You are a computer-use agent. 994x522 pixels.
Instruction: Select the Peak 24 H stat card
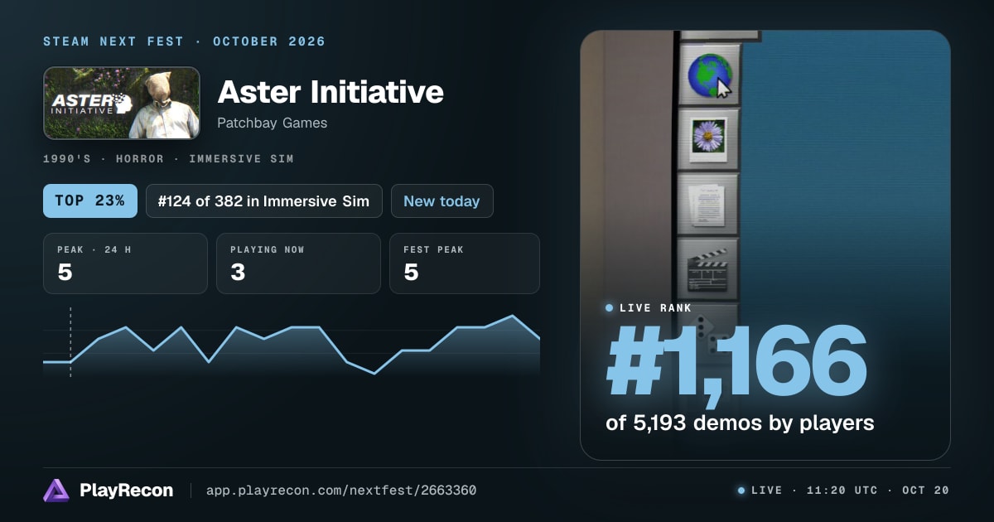(125, 263)
